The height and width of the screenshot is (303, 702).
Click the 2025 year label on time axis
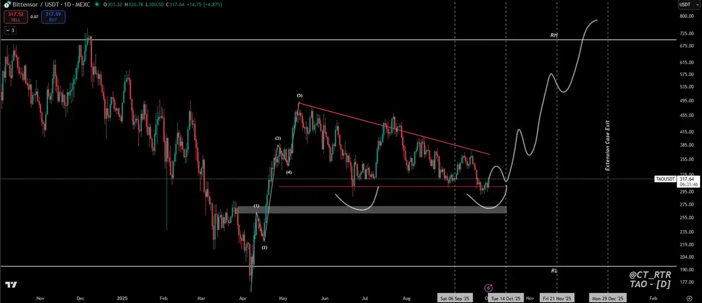122,298
